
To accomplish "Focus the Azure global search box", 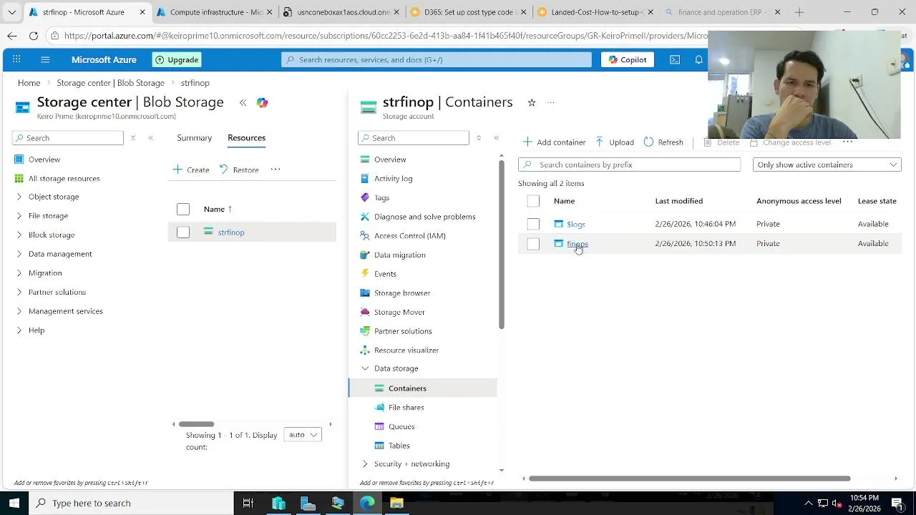I will [437, 59].
